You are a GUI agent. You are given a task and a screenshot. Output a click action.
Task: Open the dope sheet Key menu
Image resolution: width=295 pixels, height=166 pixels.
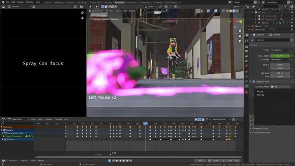pos(66,119)
